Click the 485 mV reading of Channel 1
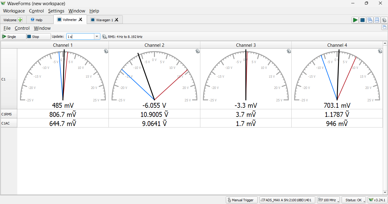388x204 pixels. 63,106
